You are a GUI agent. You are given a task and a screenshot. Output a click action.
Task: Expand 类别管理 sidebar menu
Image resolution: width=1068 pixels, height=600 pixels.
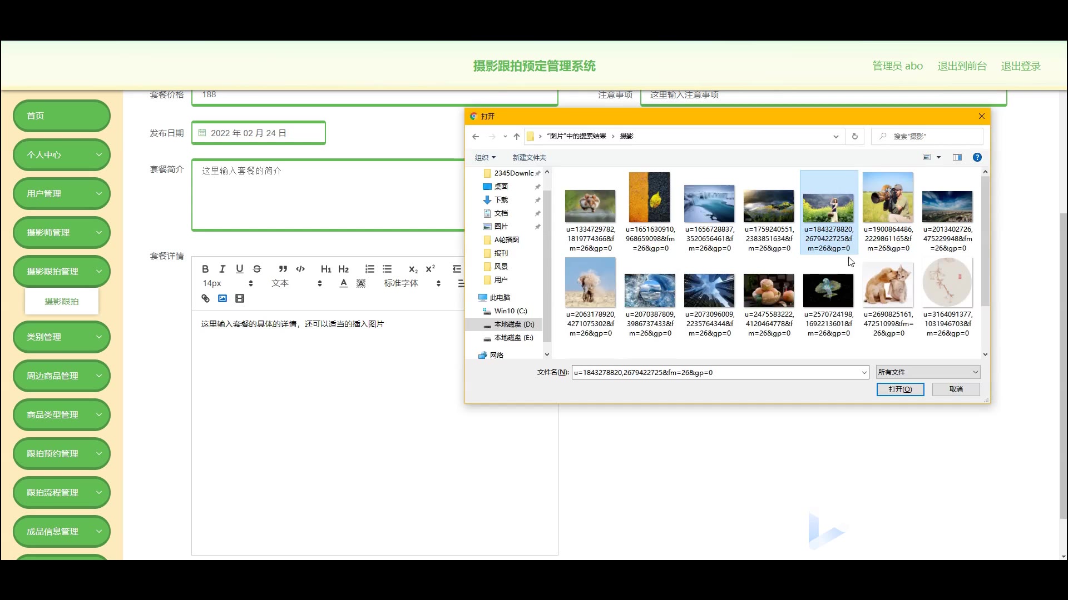tap(61, 337)
